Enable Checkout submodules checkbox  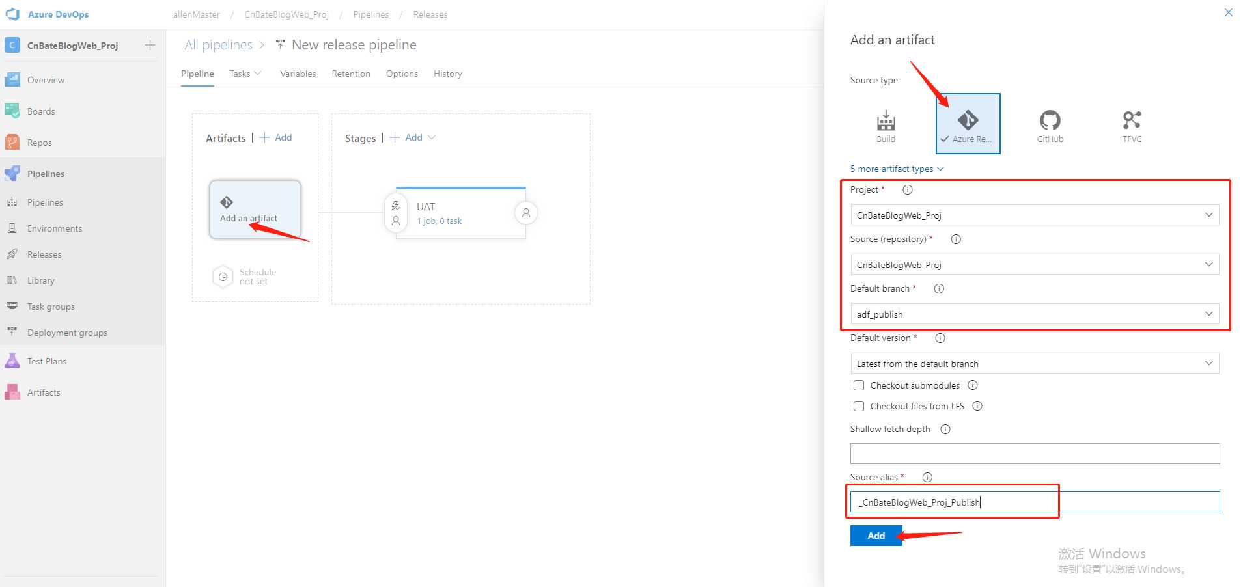click(859, 385)
